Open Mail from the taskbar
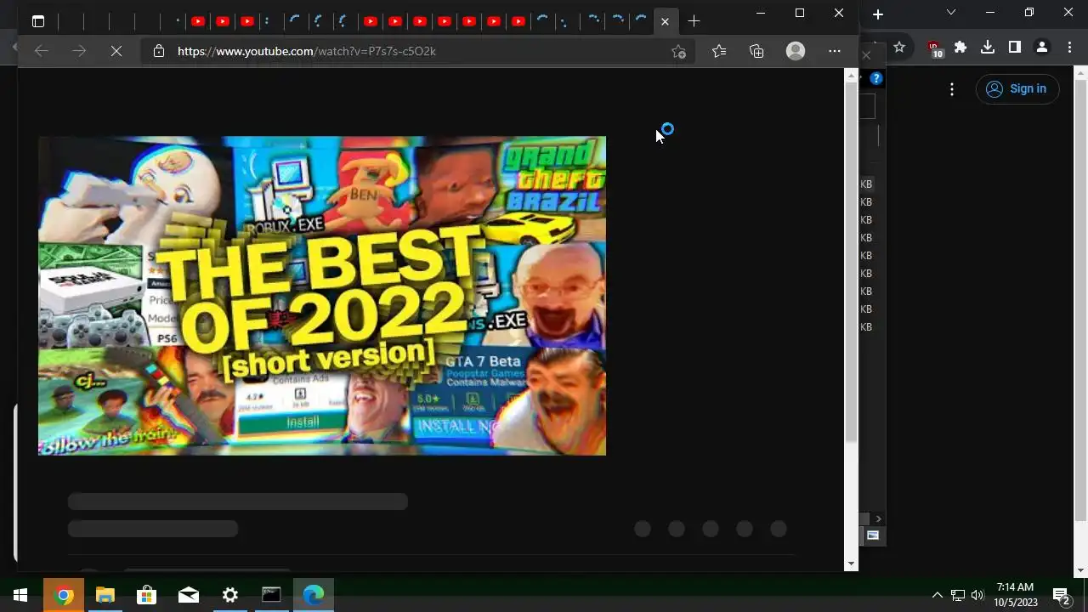 coord(188,595)
